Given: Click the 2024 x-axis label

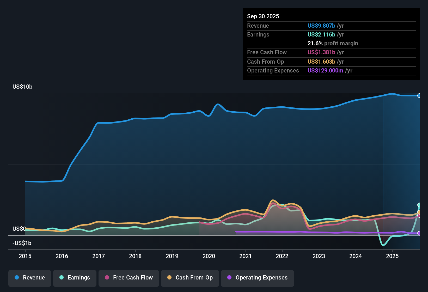Looking at the screenshot, I should tap(356, 256).
